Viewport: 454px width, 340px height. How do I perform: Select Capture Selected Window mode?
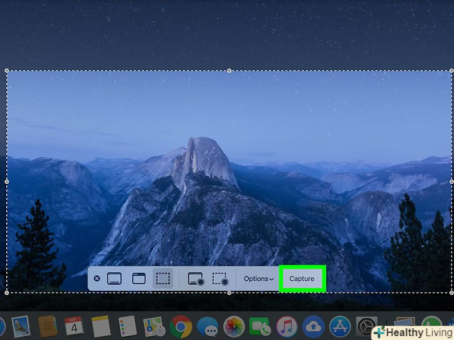pyautogui.click(x=138, y=279)
